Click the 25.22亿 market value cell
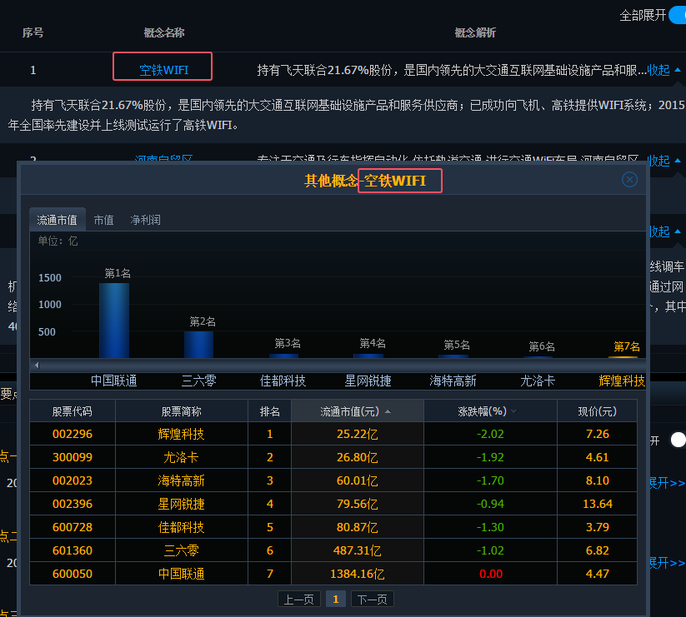The image size is (686, 617). pyautogui.click(x=358, y=434)
